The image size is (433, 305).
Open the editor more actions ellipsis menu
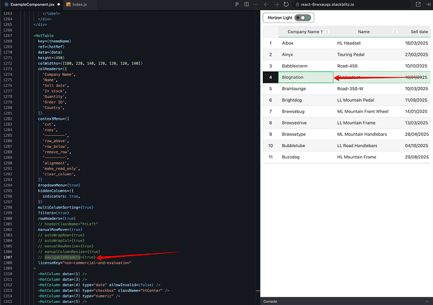pyautogui.click(x=255, y=4)
